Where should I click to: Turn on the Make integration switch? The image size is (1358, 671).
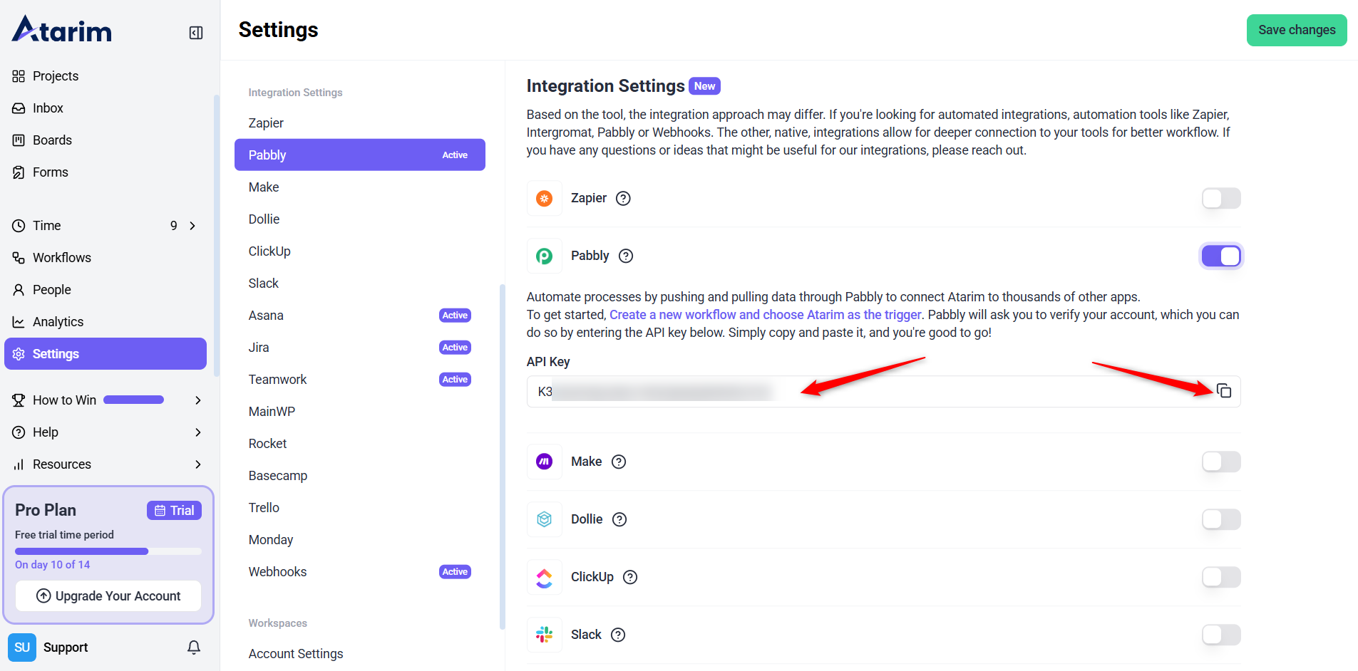point(1221,462)
